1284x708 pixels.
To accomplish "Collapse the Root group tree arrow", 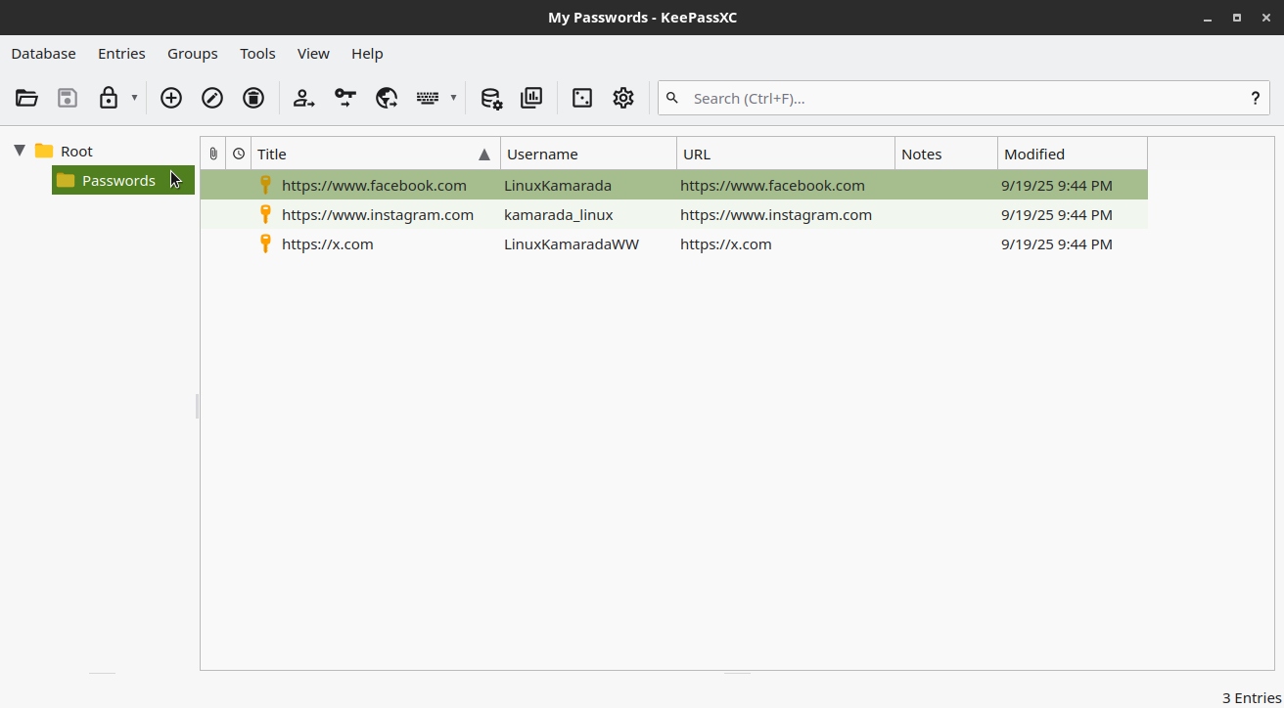I will [20, 151].
